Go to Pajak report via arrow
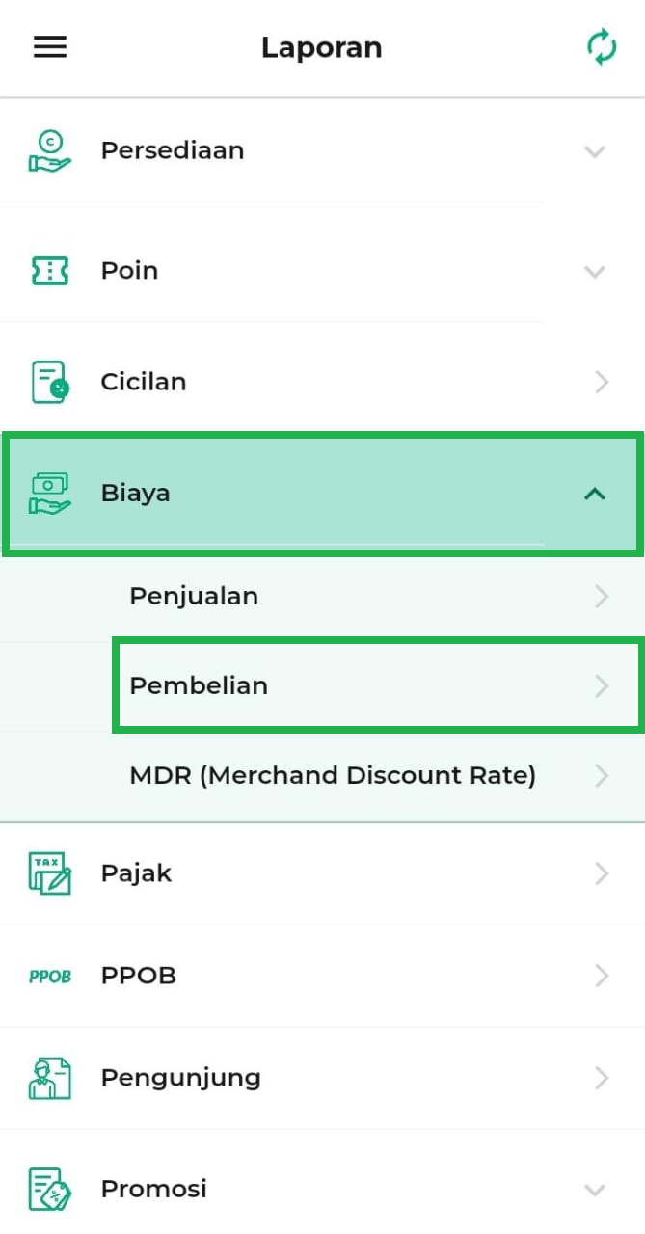Viewport: 645px width, 1234px height. pos(602,873)
